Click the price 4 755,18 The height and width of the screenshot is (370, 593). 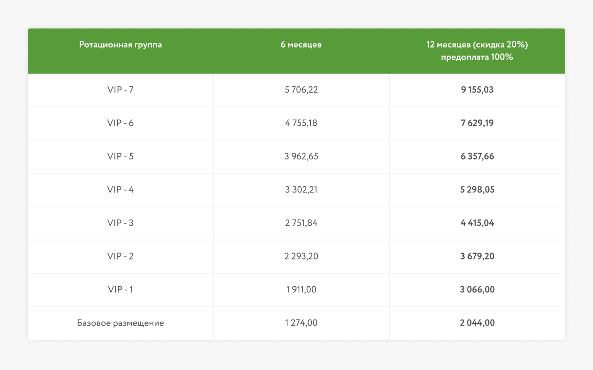coord(301,123)
